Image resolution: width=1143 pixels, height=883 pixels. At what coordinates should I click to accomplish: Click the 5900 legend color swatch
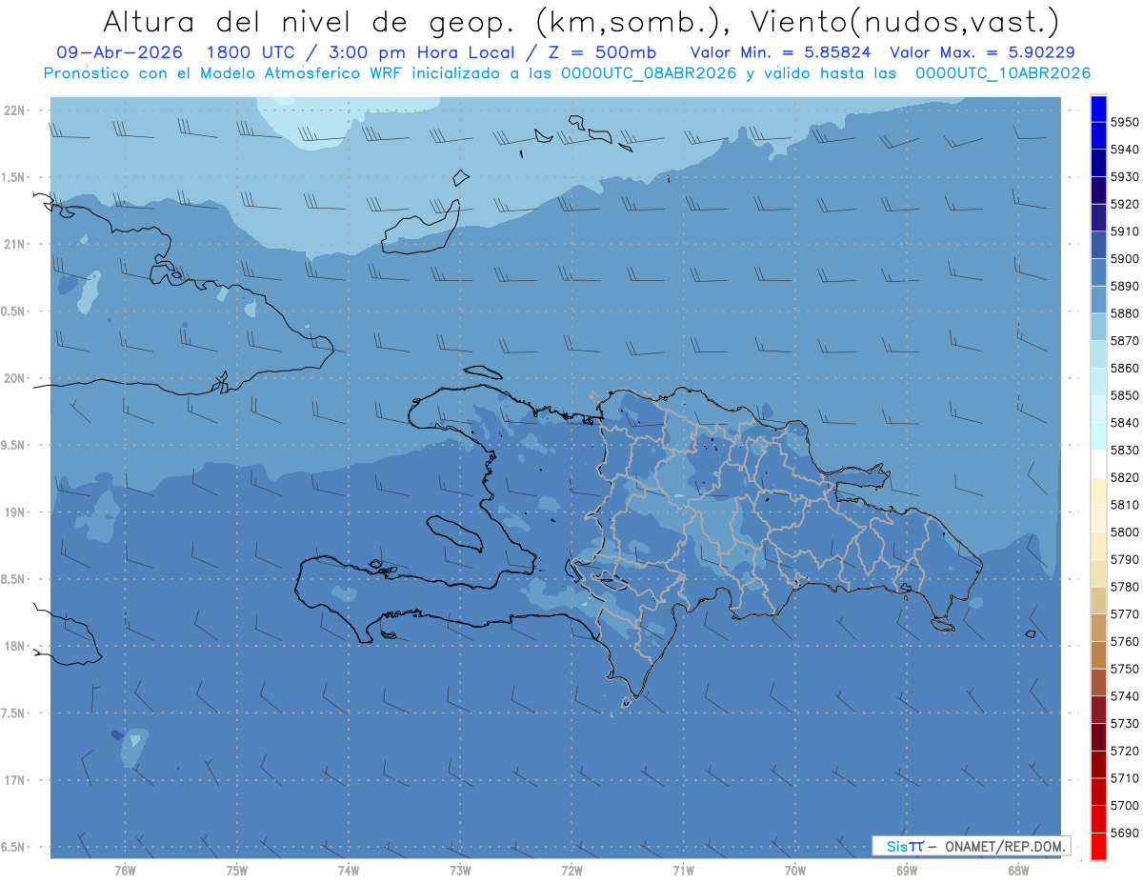1098,245
